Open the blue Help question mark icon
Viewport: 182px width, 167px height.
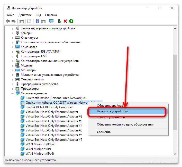pos(37,21)
